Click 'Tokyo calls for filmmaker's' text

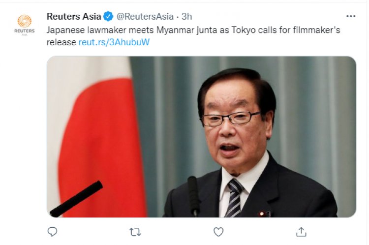pos(286,30)
